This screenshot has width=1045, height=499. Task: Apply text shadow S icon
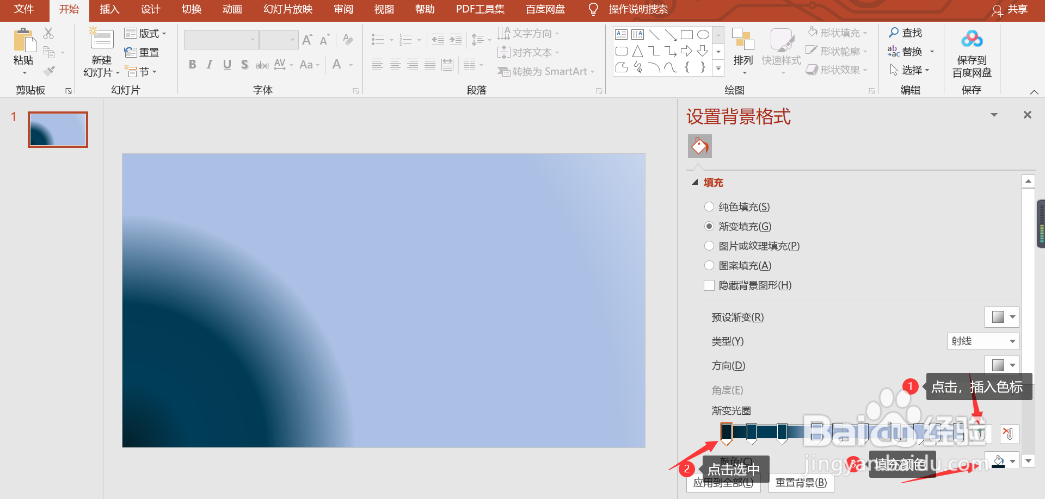[x=244, y=65]
